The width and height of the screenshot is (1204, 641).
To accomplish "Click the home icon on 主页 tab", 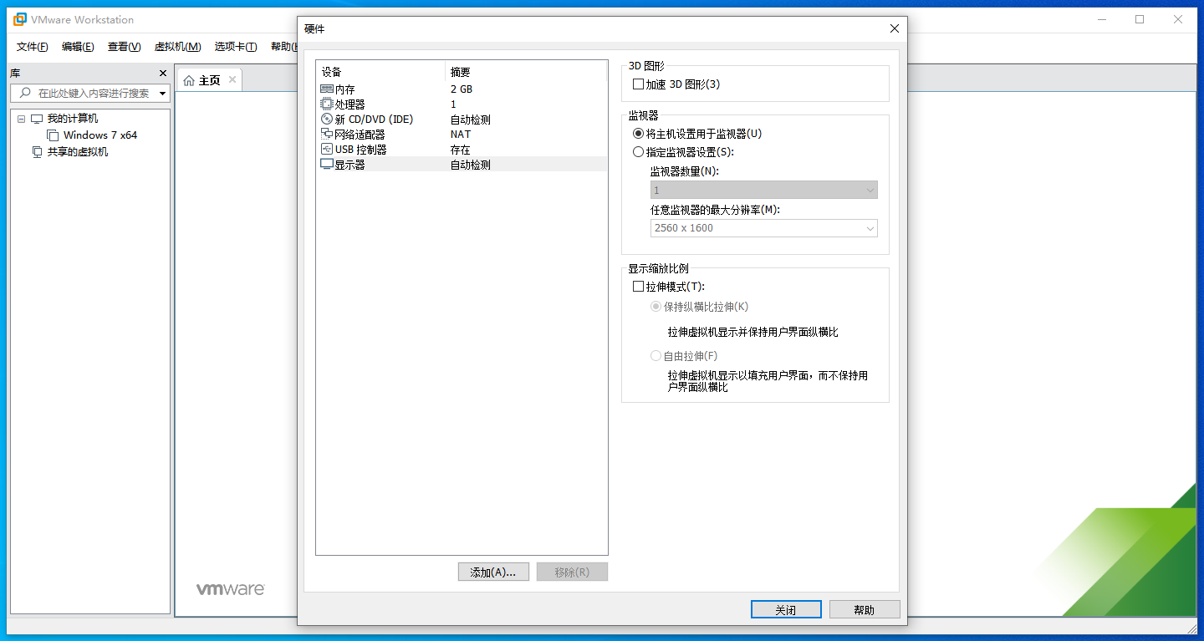I will (x=189, y=80).
